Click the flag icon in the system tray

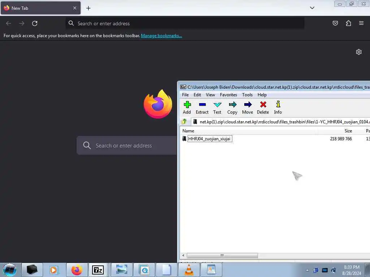click(316, 270)
